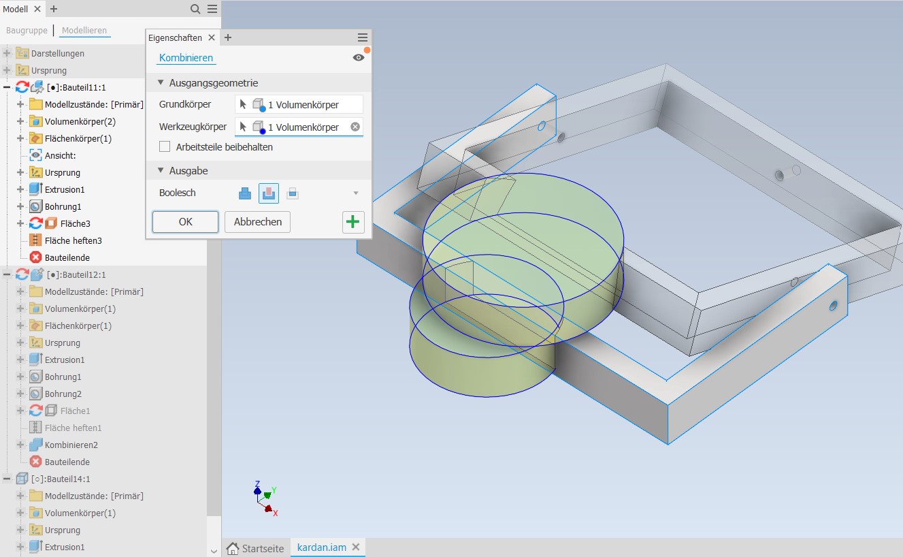Collapse the Ausgangsgeometrie section
Viewport: 903px width, 557px height.
(161, 83)
